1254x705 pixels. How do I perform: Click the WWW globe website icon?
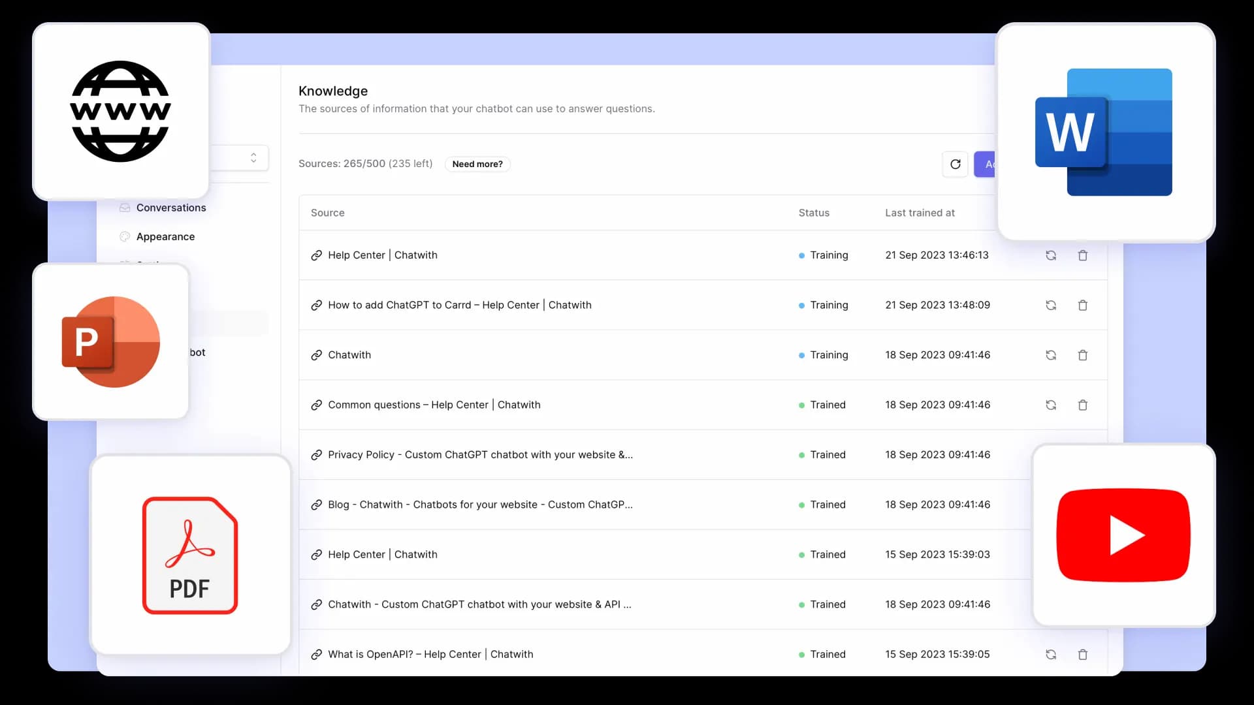click(121, 109)
